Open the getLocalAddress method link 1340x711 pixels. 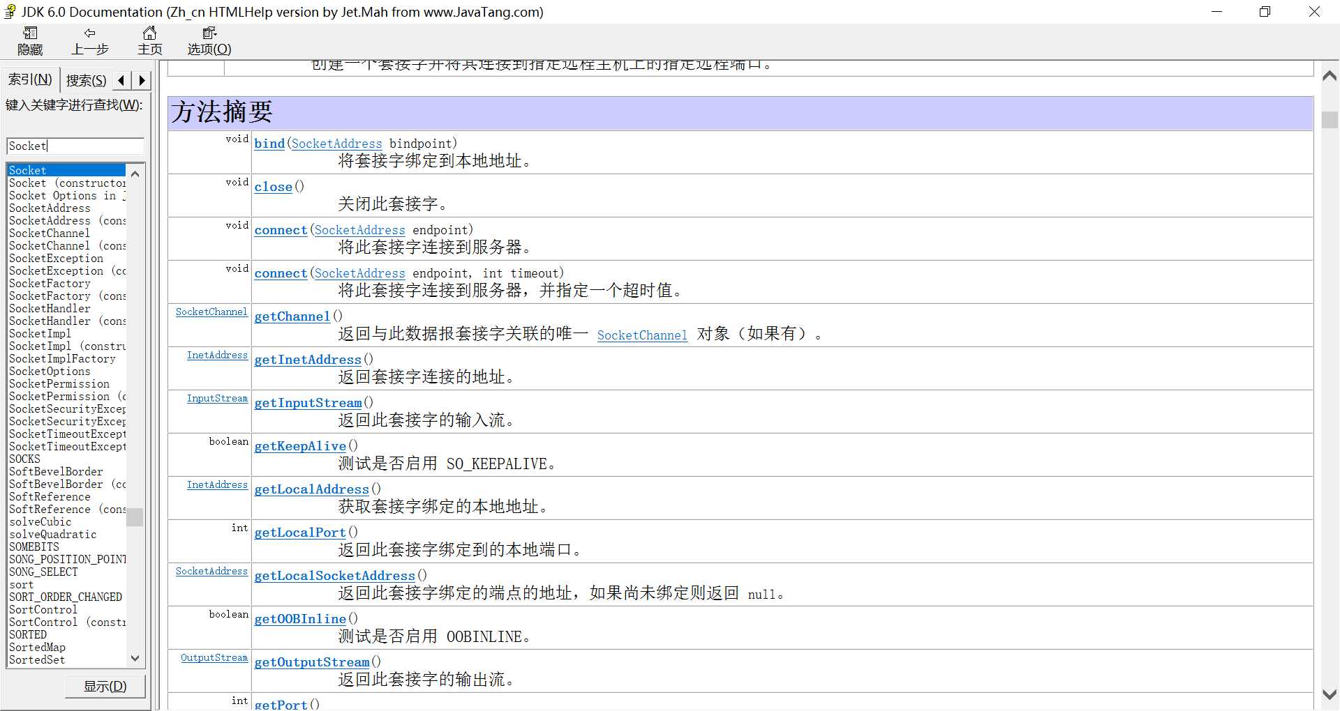(x=311, y=489)
